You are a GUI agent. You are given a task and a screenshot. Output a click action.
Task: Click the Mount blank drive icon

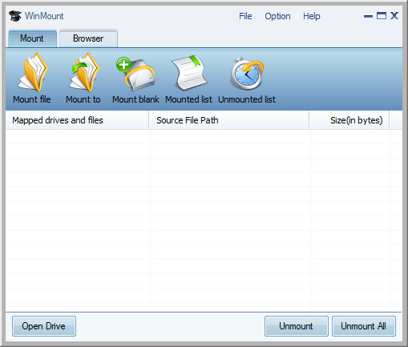point(135,74)
